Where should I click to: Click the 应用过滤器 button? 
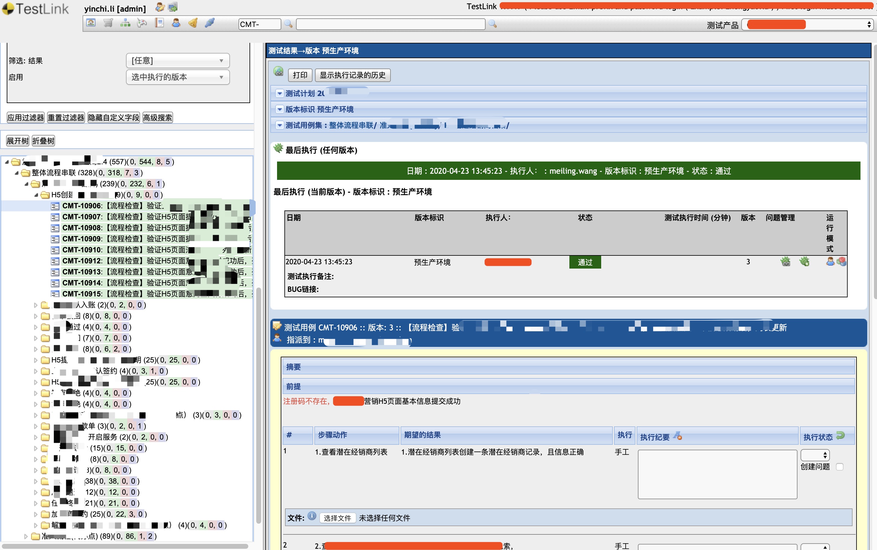pos(25,117)
